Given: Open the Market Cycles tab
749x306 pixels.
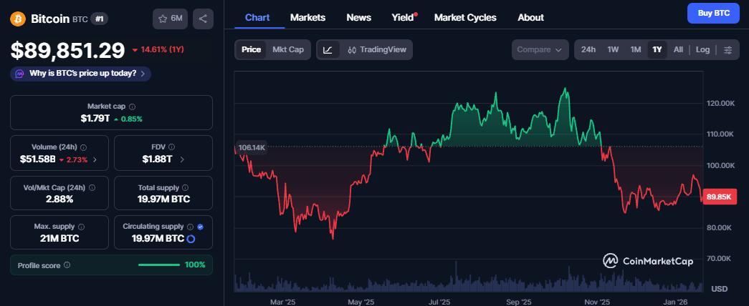Looking at the screenshot, I should [465, 17].
